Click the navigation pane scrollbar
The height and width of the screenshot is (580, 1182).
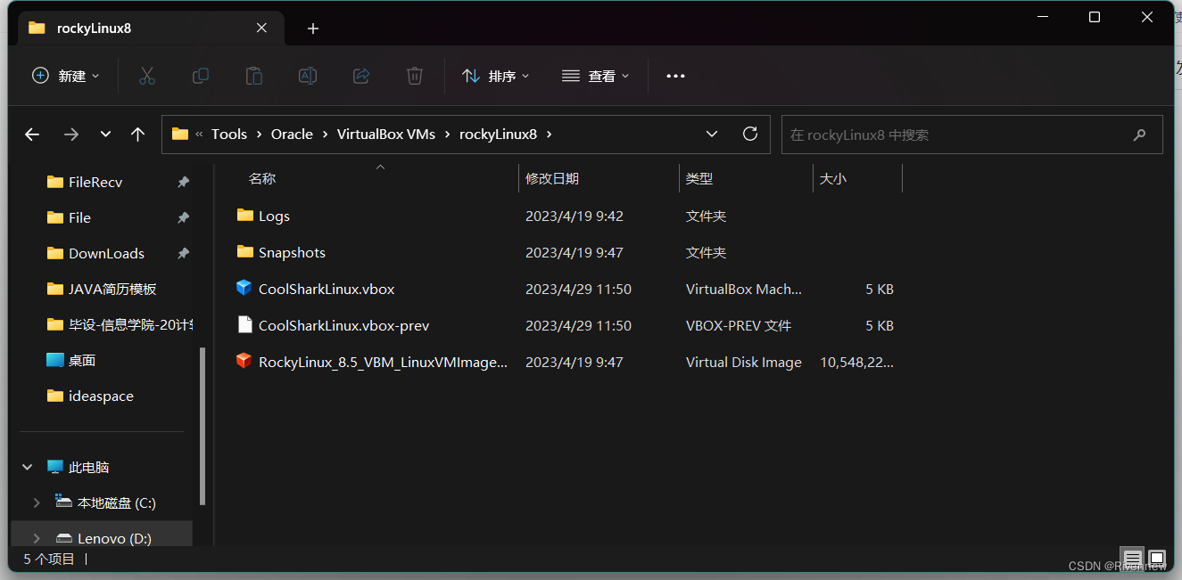(x=203, y=426)
